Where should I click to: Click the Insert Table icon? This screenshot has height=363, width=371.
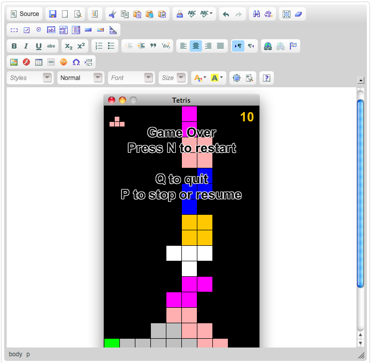[x=39, y=62]
